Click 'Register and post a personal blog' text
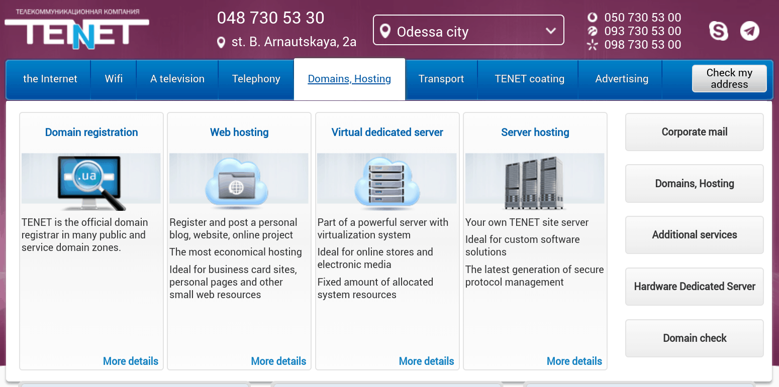779x387 pixels. point(233,229)
